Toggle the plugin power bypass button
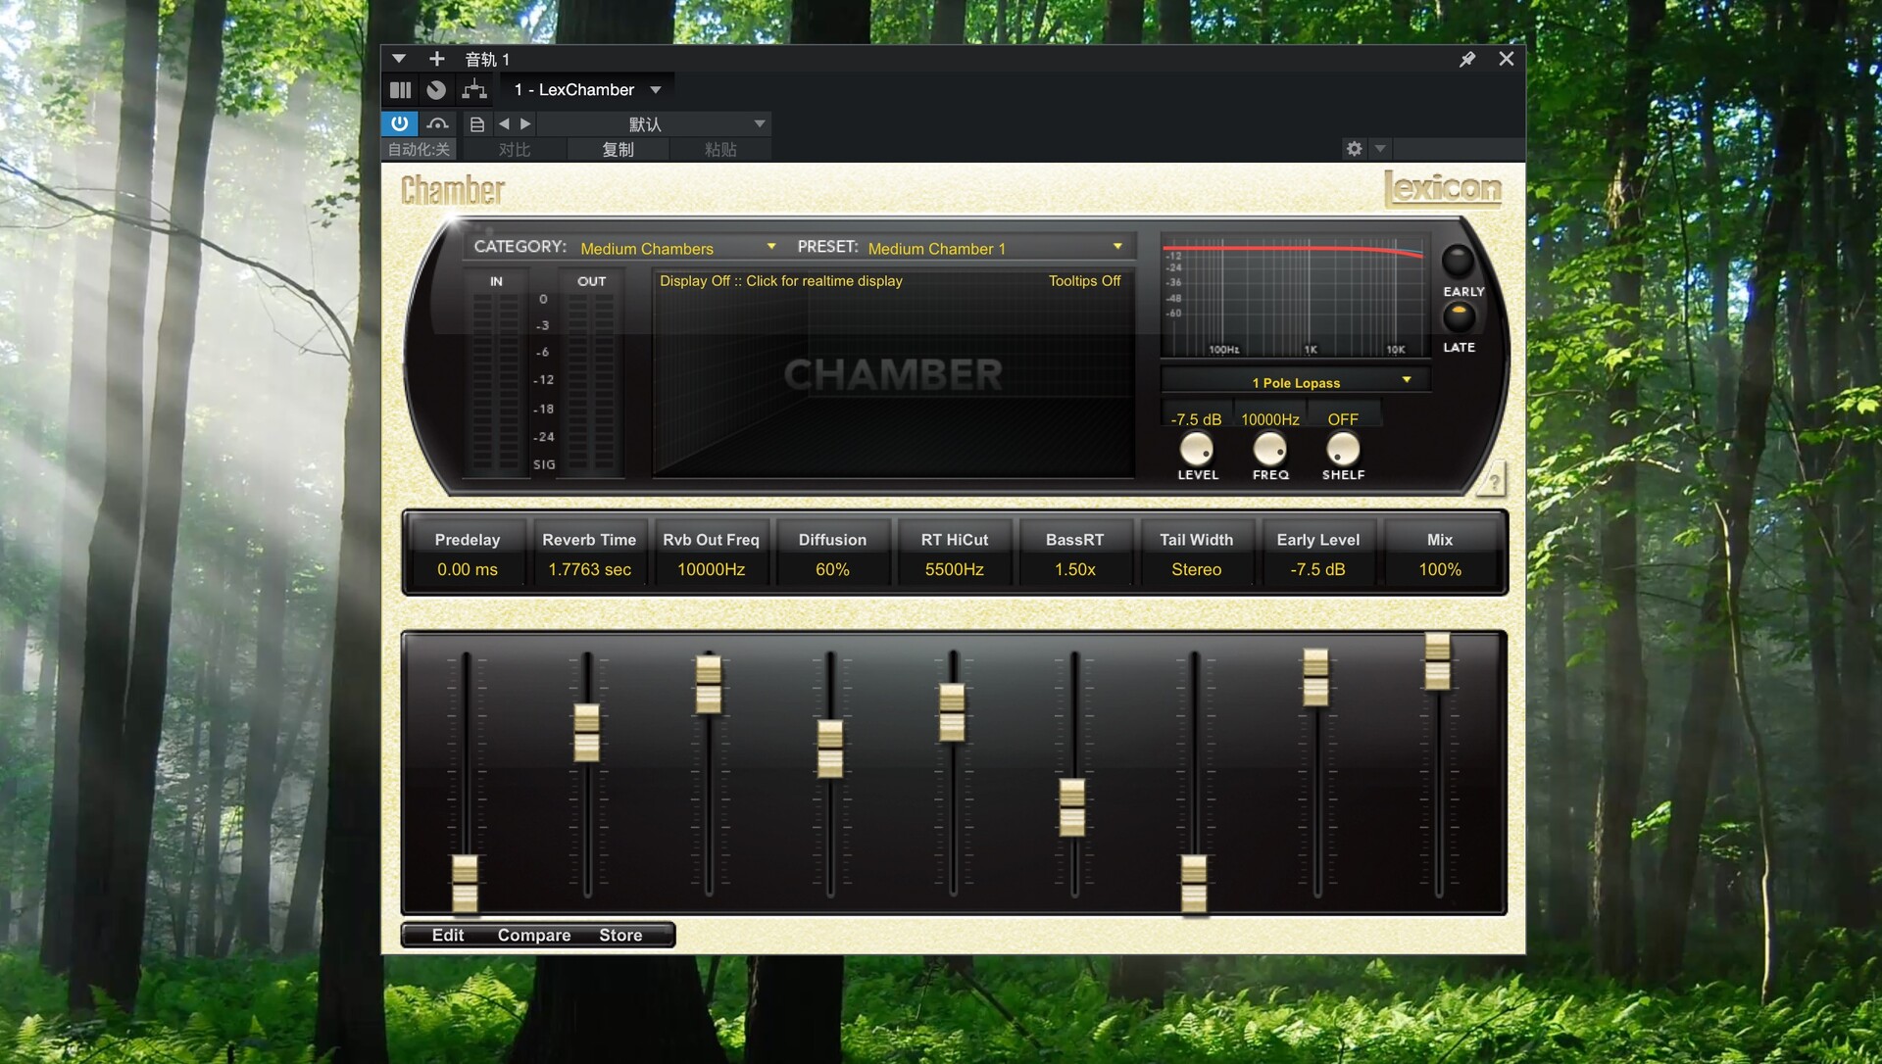 tap(399, 123)
